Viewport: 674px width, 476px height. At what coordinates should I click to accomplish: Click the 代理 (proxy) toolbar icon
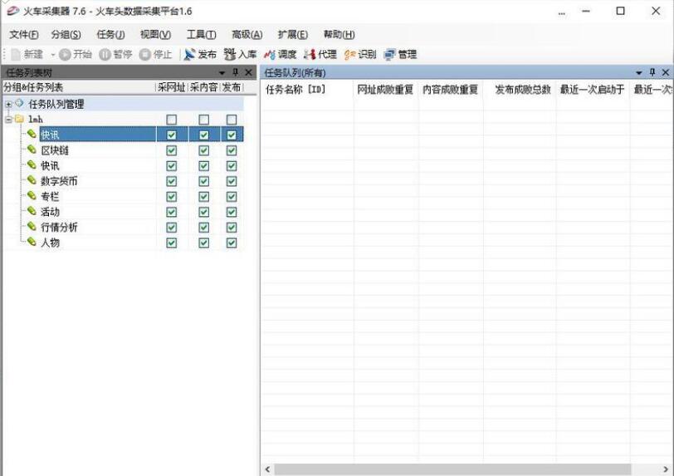click(320, 55)
